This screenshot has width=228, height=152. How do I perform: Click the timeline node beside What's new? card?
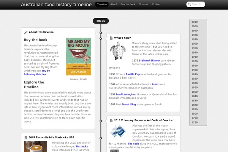click(101, 38)
